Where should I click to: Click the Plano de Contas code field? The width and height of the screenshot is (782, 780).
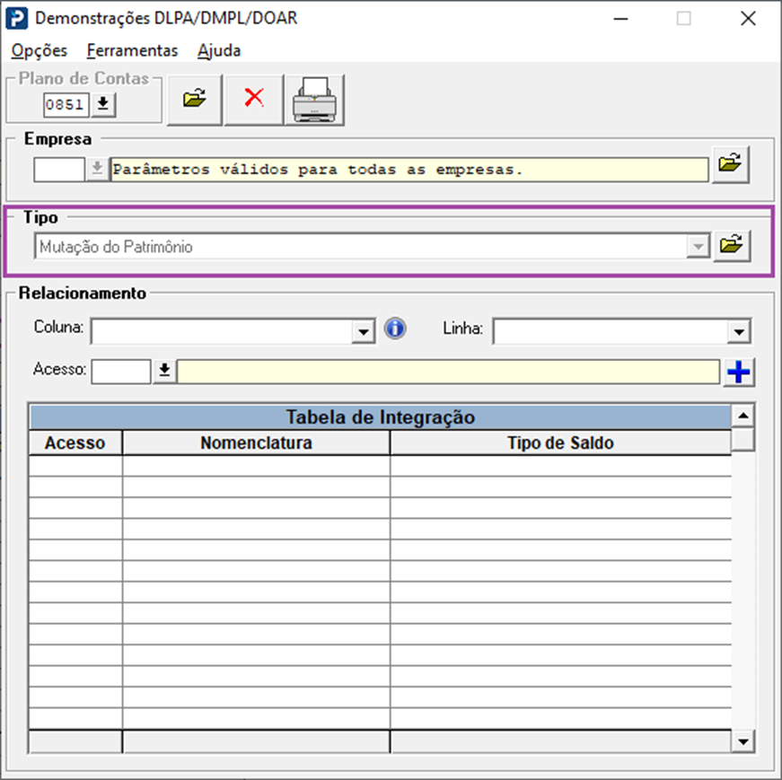66,105
